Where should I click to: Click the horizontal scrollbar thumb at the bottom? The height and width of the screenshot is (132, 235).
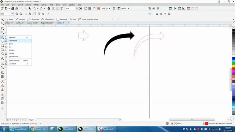(x=192, y=120)
